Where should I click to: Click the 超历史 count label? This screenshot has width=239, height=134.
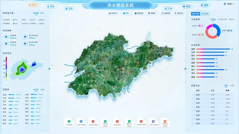coord(199,26)
